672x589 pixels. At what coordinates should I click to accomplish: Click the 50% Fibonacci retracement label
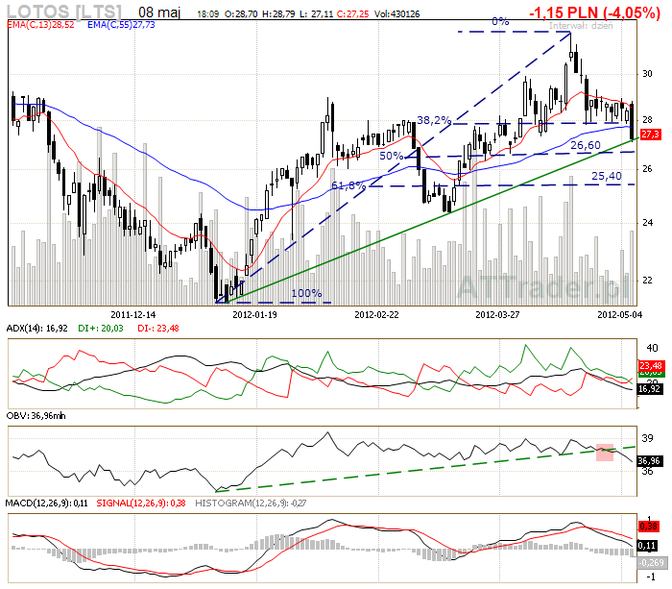[x=392, y=156]
